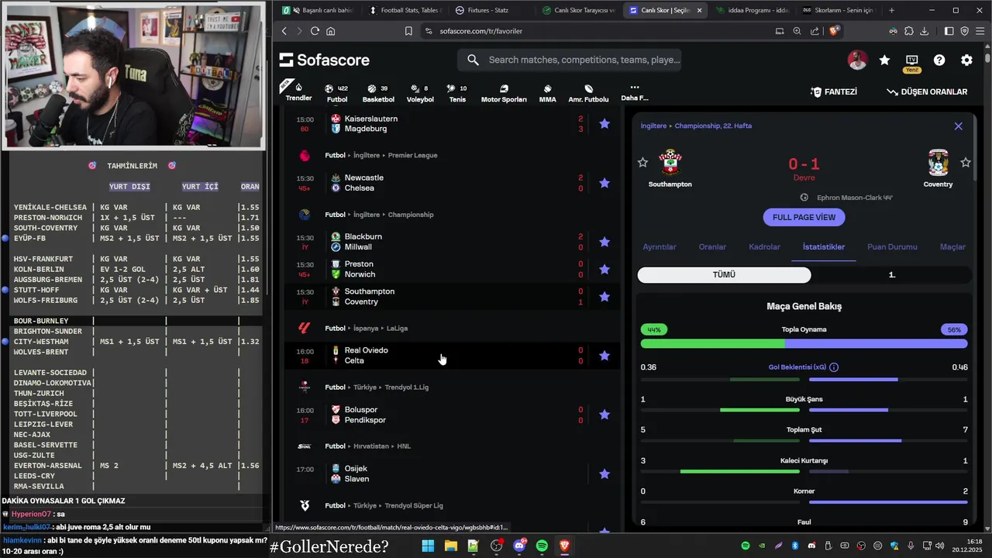The width and height of the screenshot is (992, 558).
Task: Select TÜMÜ statistics period
Action: (x=724, y=275)
